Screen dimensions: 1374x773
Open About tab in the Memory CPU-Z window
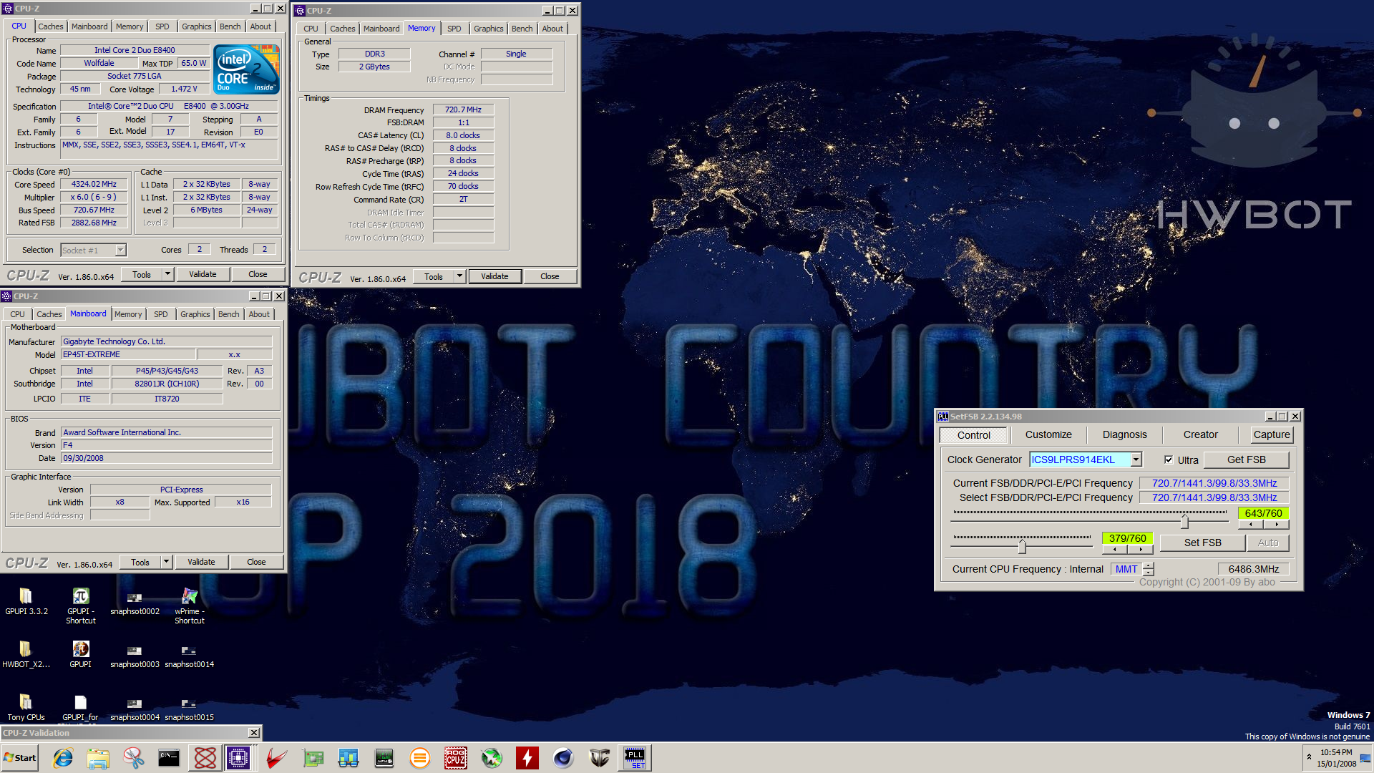click(552, 29)
